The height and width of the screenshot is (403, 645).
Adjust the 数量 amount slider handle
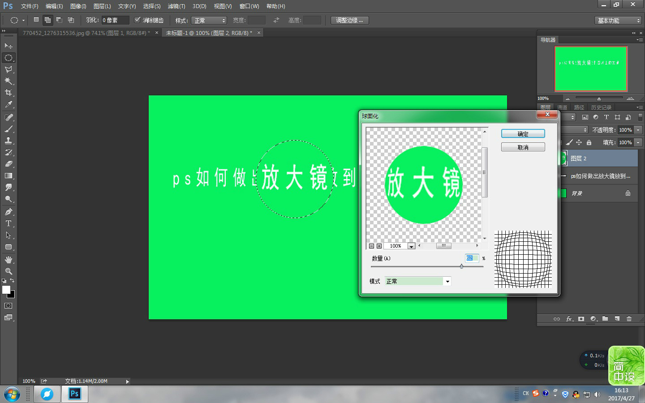461,266
